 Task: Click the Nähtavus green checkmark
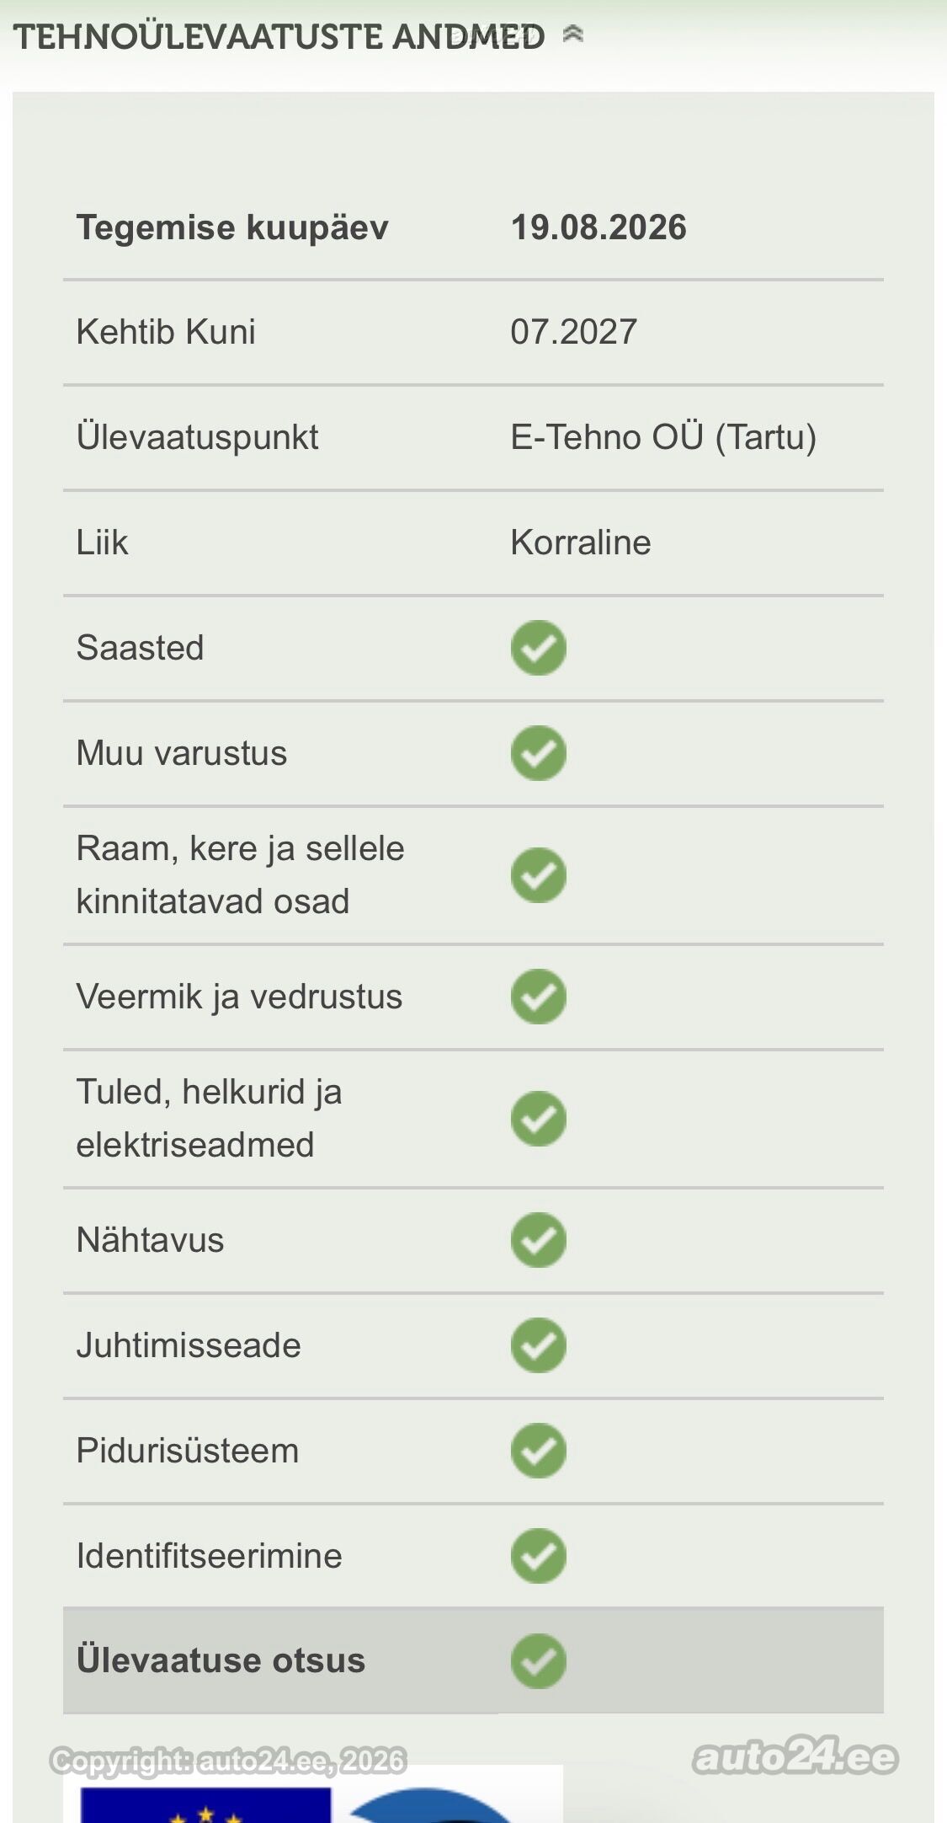pyautogui.click(x=539, y=1240)
